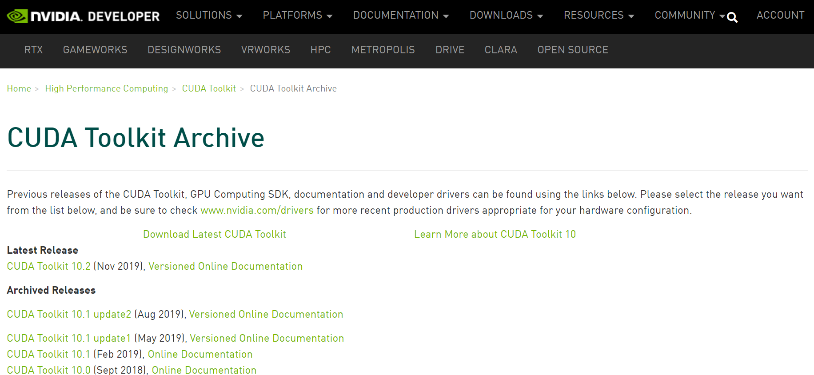Screen dimensions: 814x375
Task: Go to the Account page
Action: click(780, 15)
